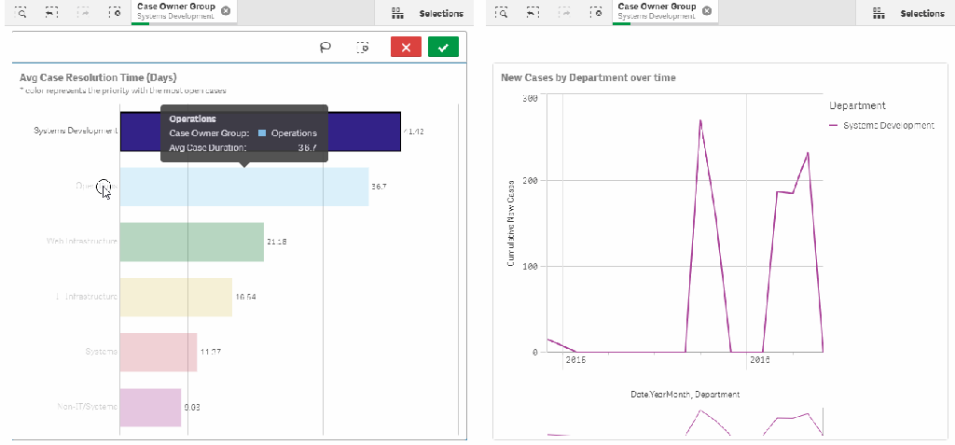Click the 21.18 value label

[276, 242]
